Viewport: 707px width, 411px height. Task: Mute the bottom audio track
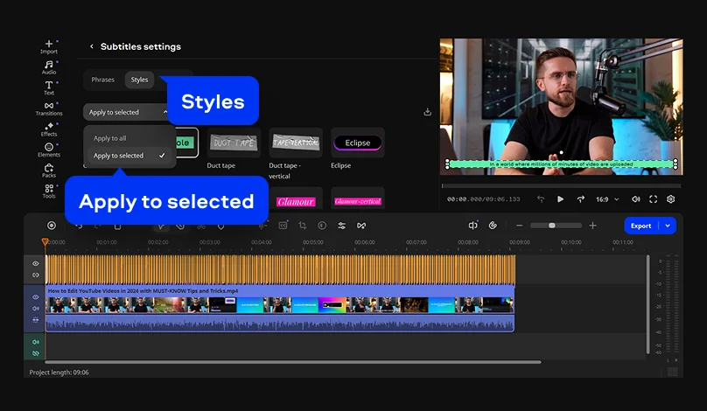coord(36,341)
